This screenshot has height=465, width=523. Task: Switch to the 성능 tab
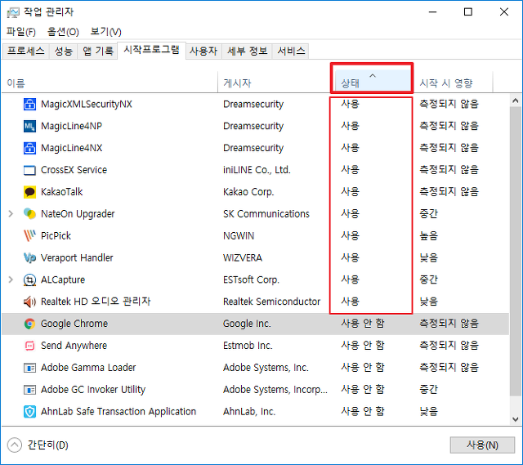[x=64, y=51]
